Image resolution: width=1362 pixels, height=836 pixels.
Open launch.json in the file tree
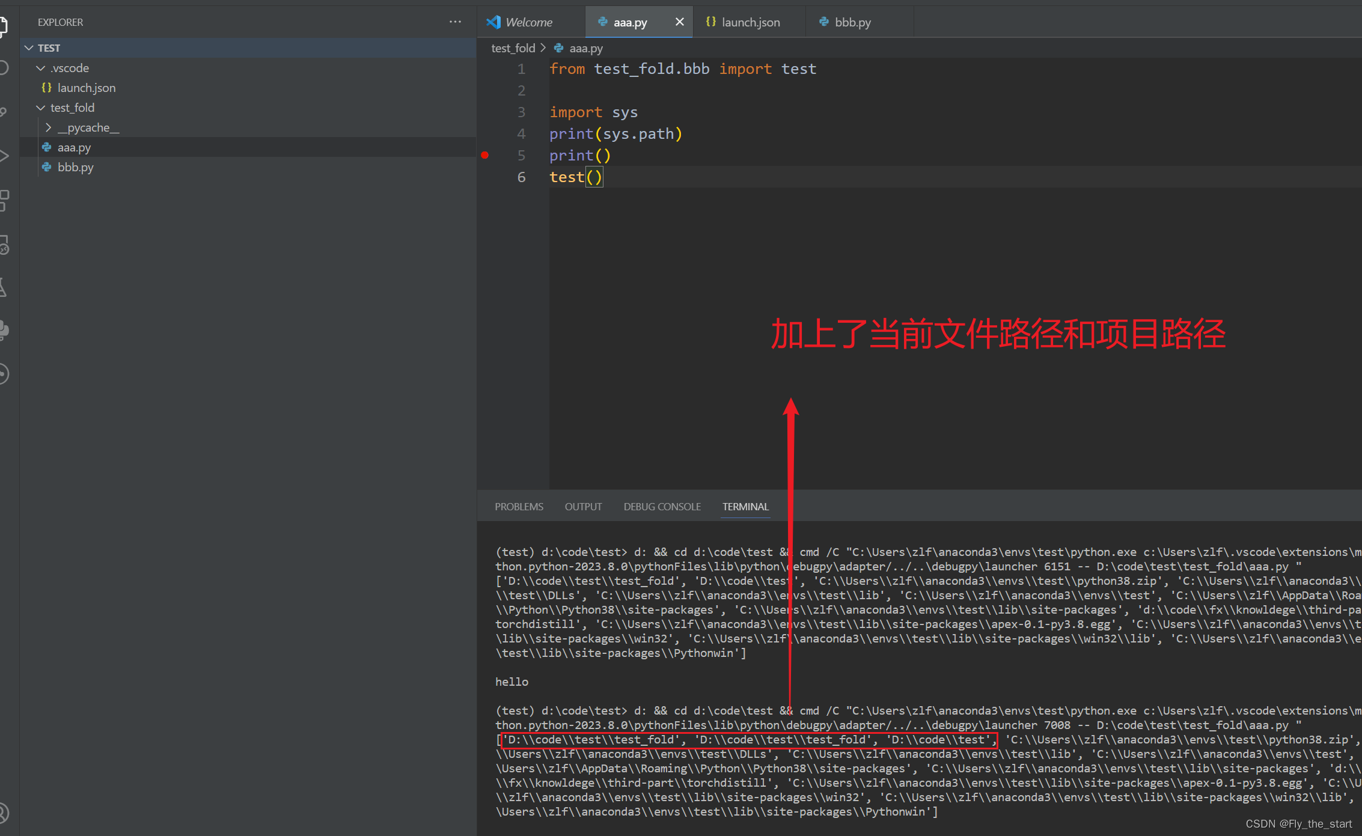pyautogui.click(x=248, y=88)
